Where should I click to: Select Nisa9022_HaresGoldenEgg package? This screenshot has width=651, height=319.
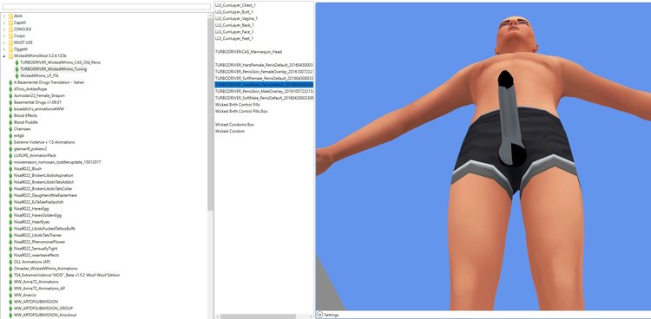point(37,215)
